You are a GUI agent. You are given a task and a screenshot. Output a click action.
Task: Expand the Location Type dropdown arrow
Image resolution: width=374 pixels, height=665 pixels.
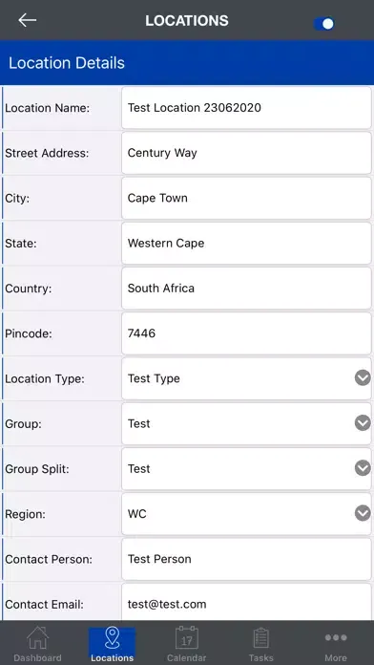click(363, 377)
